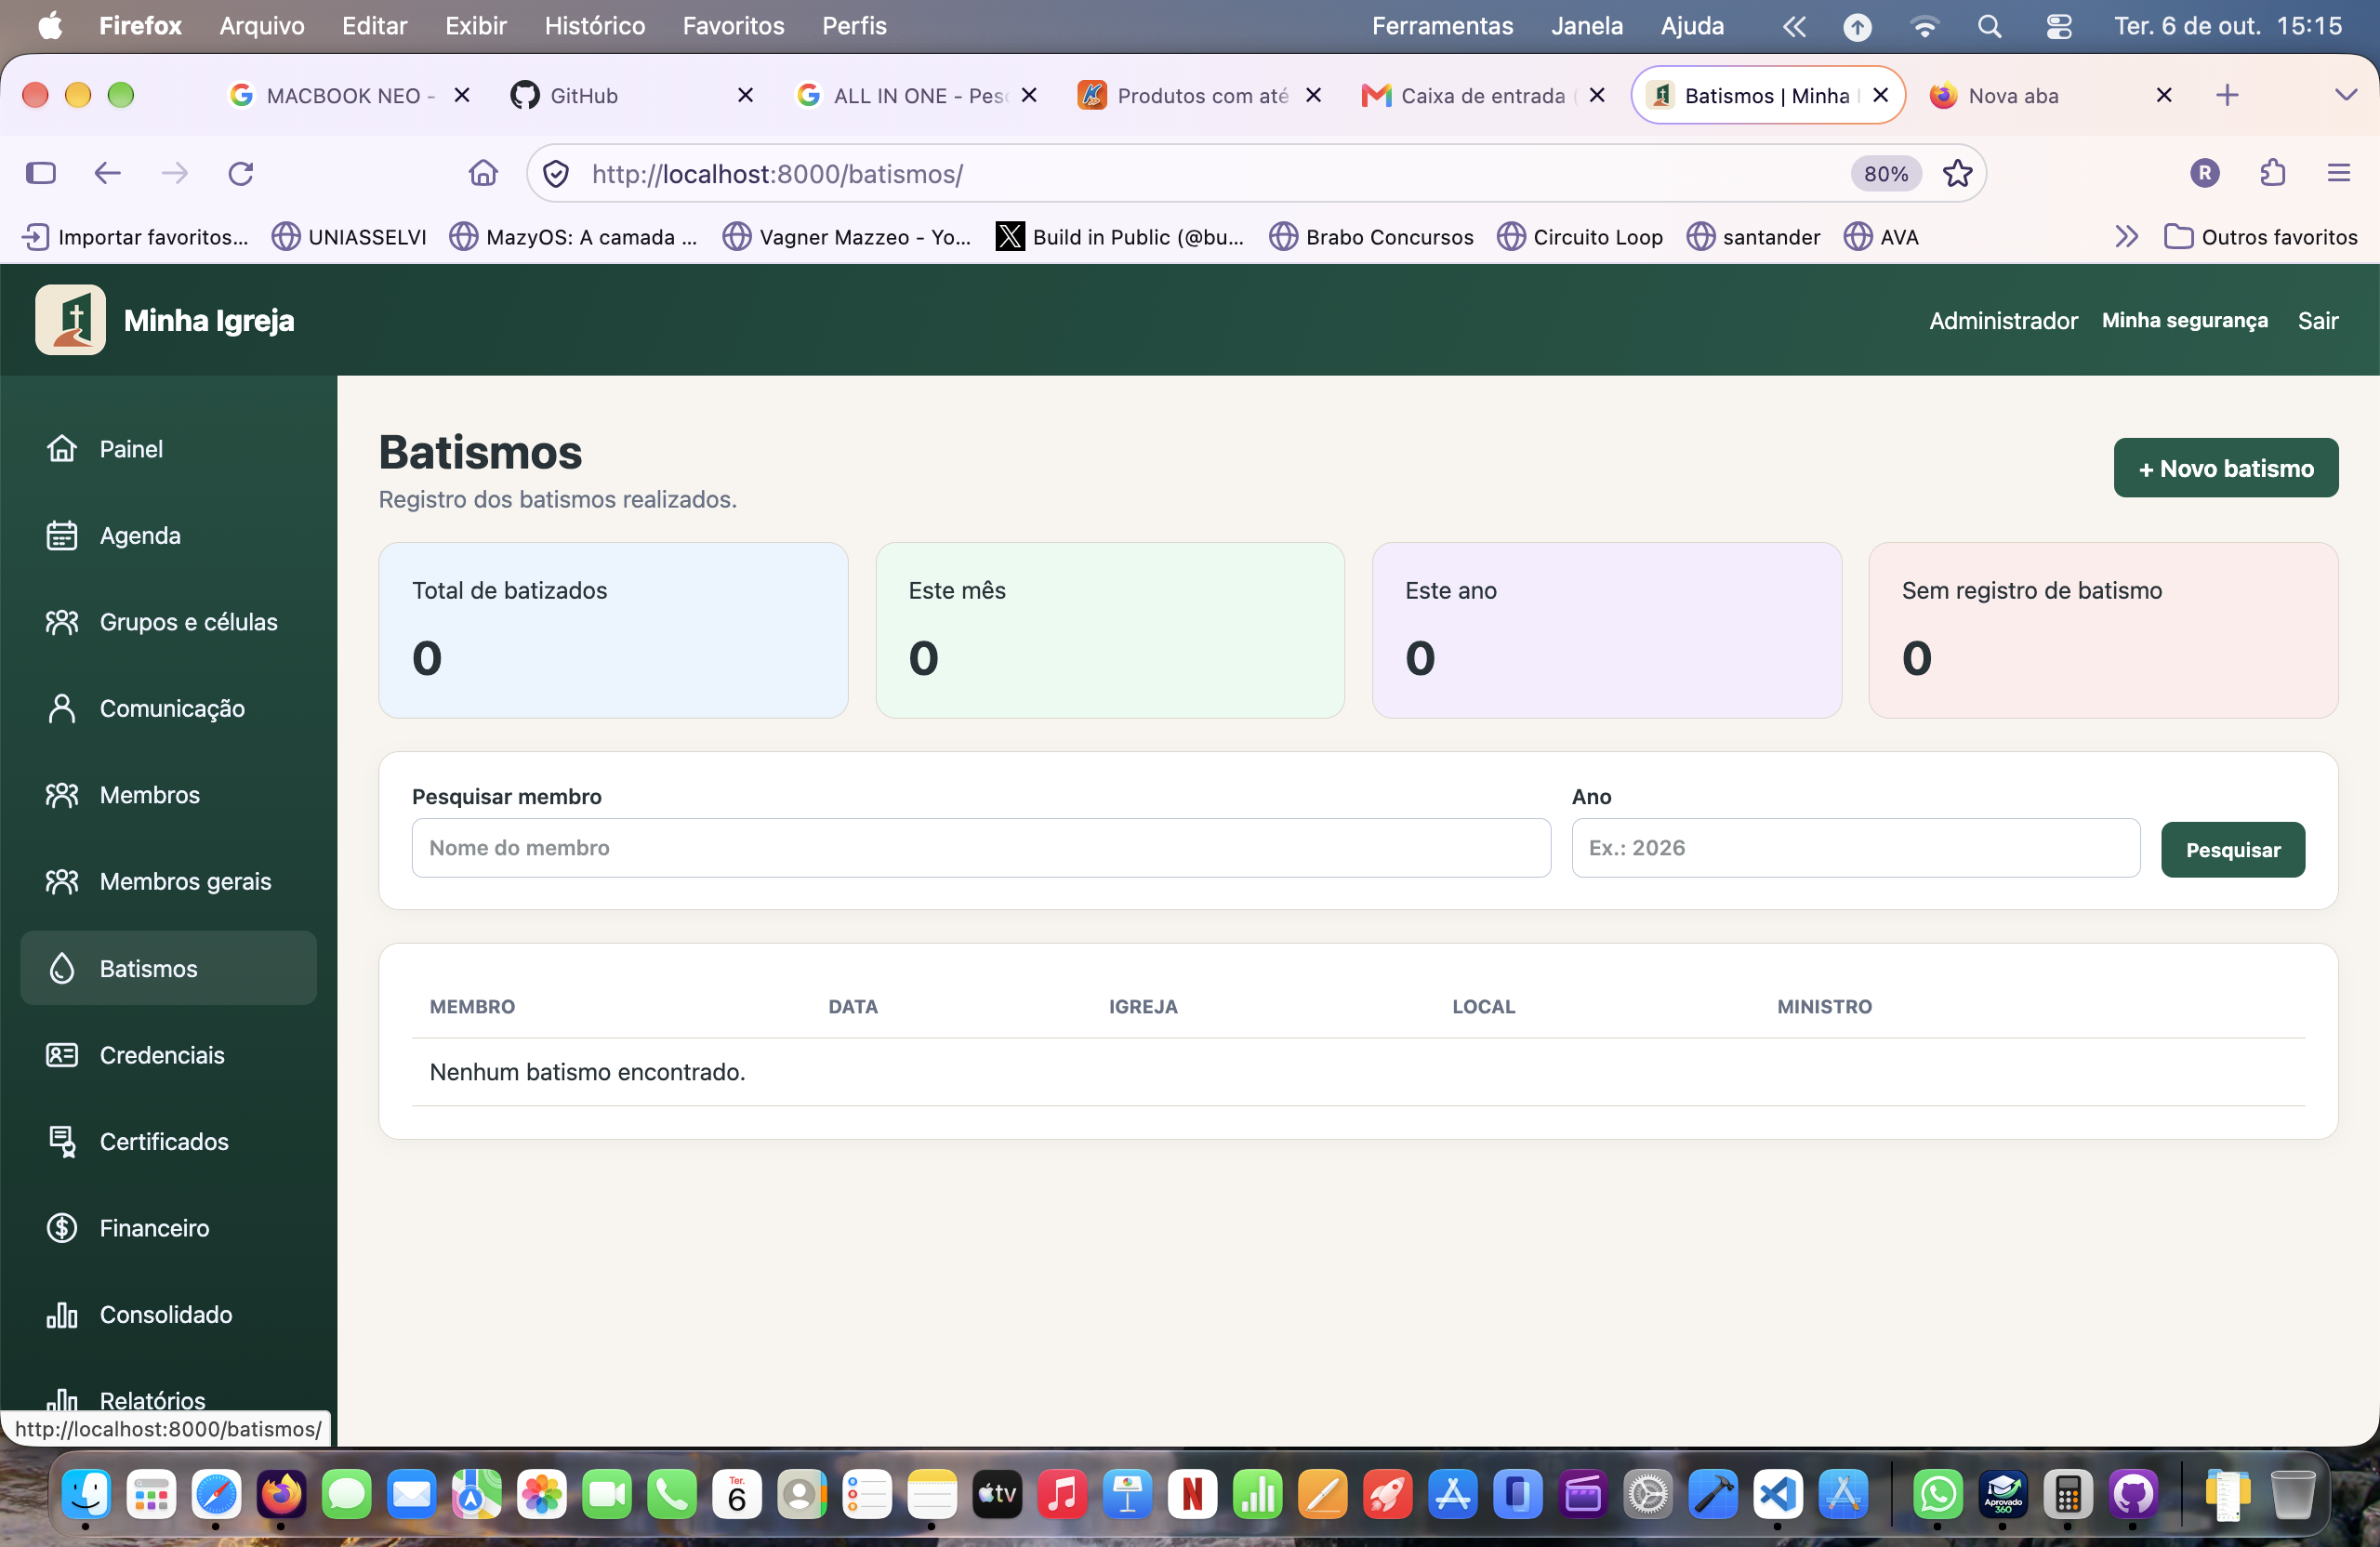Open the tracking protection shield icon
This screenshot has width=2380, height=1547.
pyautogui.click(x=556, y=174)
